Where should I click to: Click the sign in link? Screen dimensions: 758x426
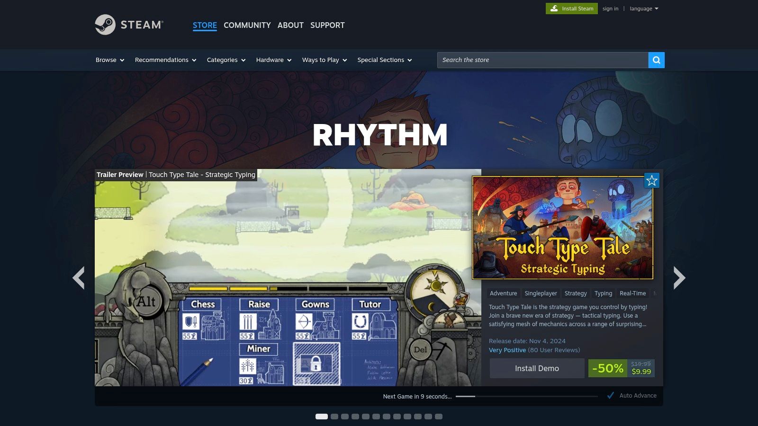coord(610,8)
